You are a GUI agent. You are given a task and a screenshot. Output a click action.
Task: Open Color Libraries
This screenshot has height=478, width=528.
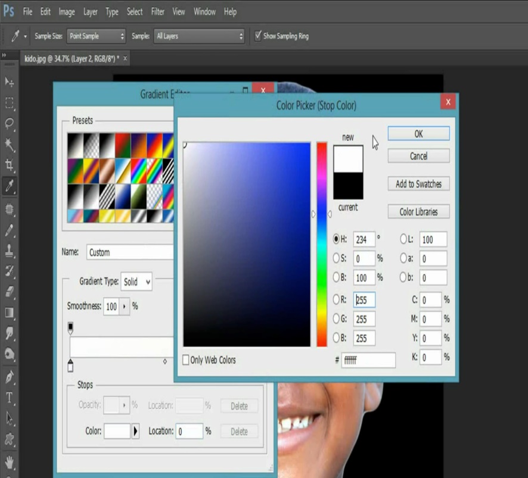pos(418,211)
